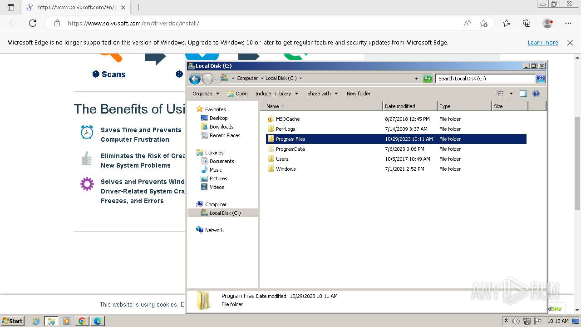
Task: Sort by the Type column header
Action: coord(464,106)
